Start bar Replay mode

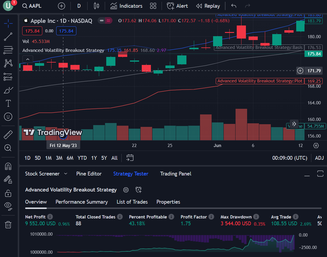click(208, 6)
